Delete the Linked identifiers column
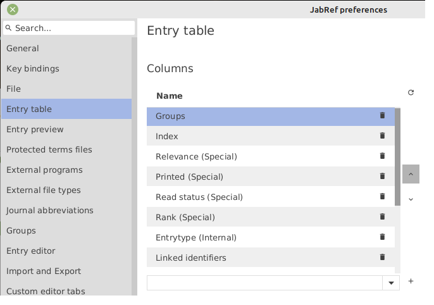The height and width of the screenshot is (305, 434). 382,258
